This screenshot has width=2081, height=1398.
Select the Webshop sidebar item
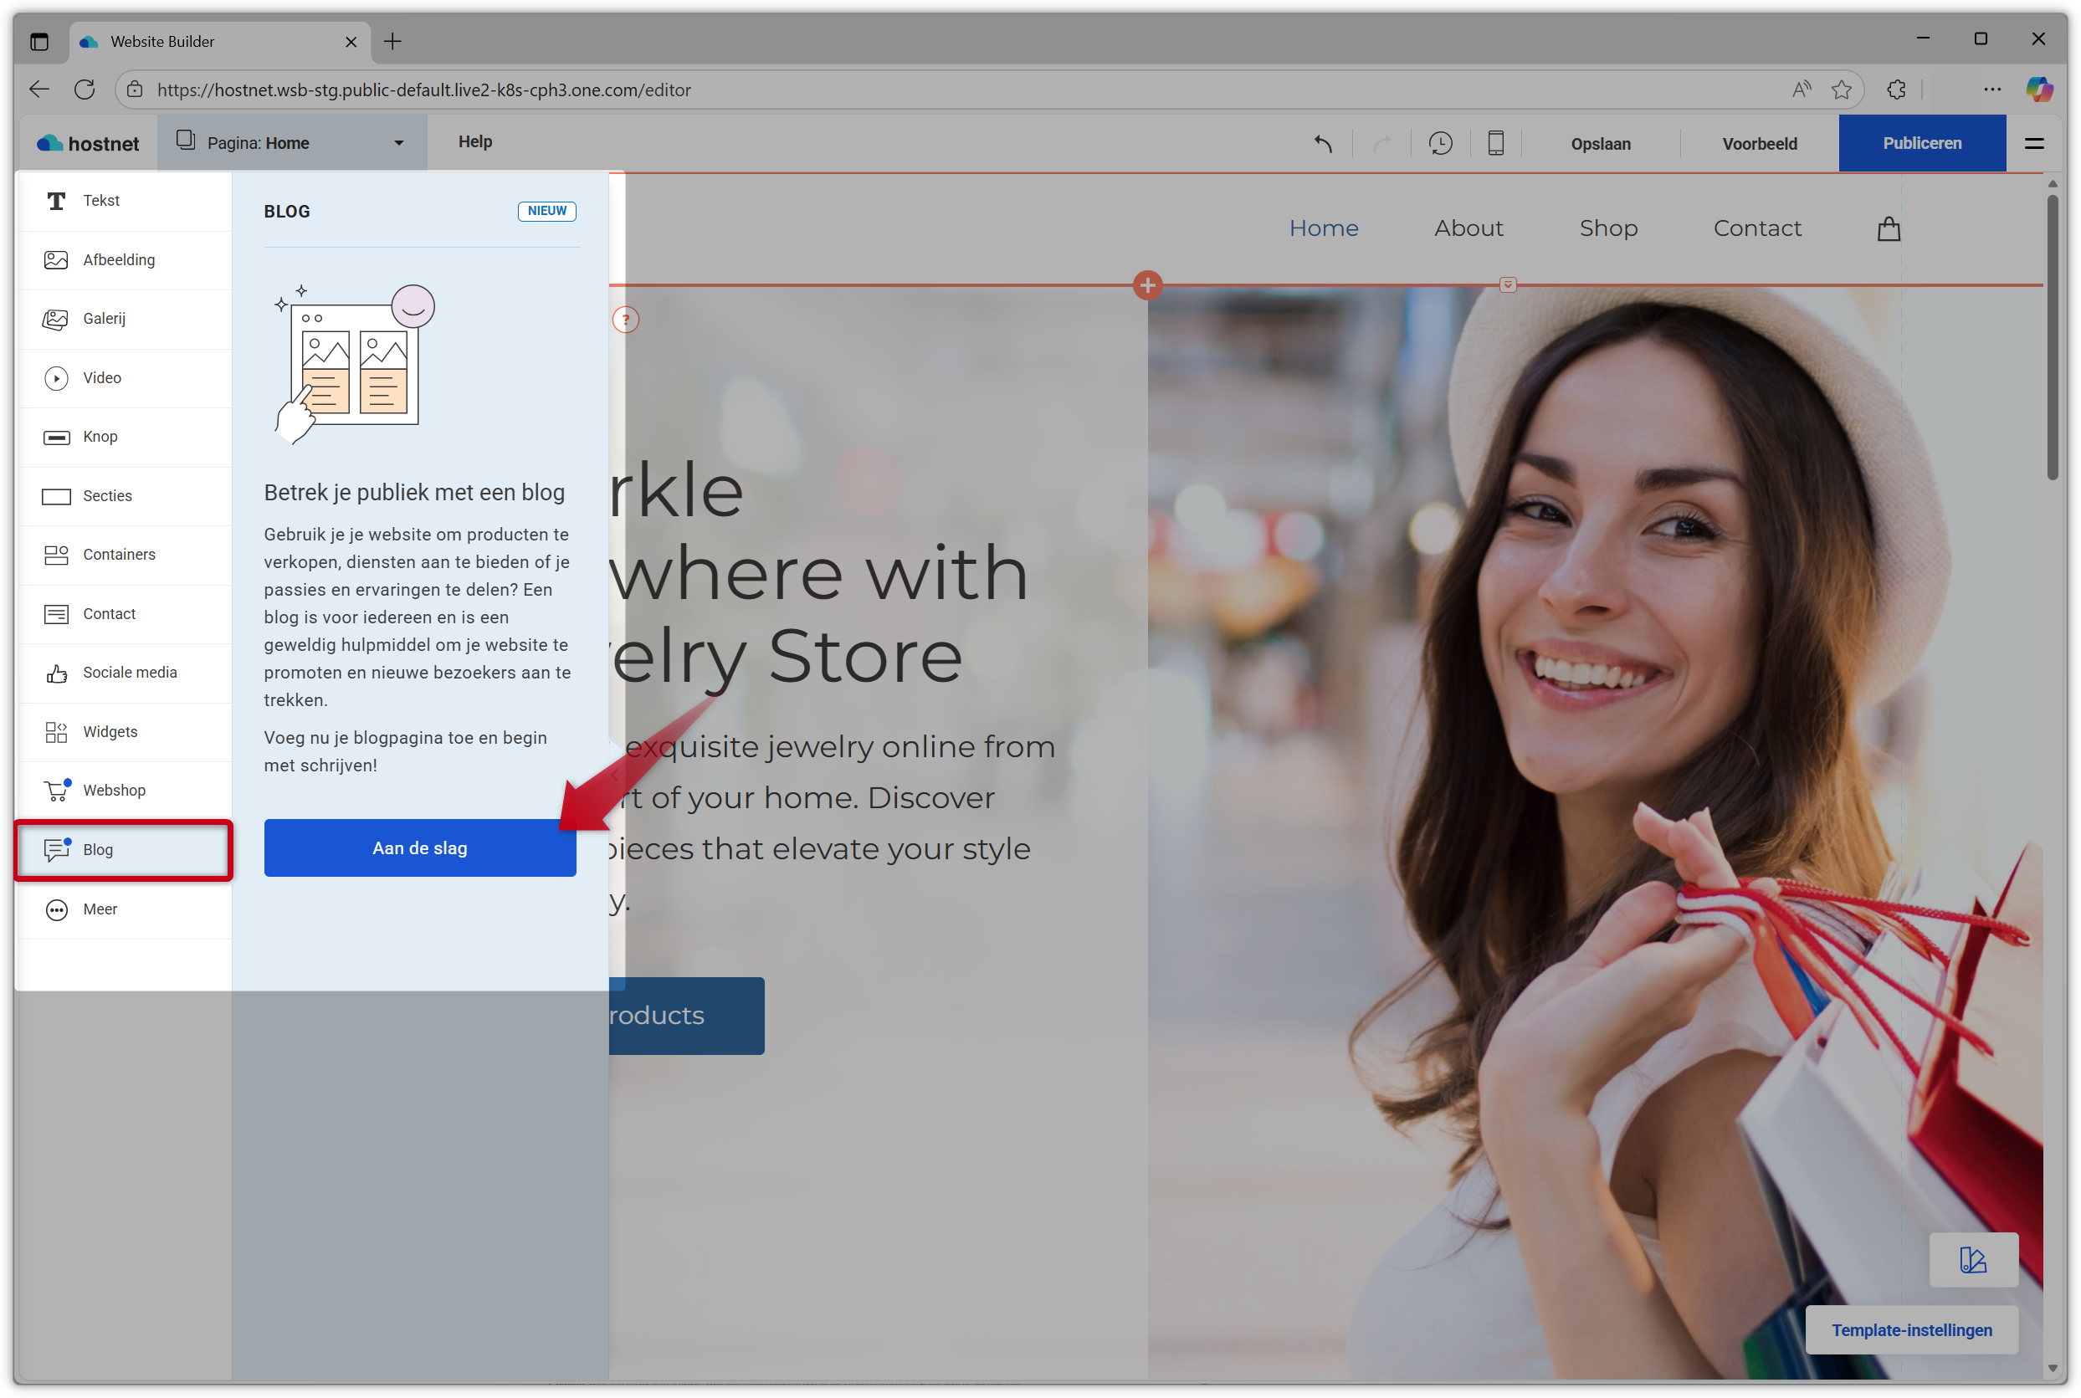[x=114, y=791]
